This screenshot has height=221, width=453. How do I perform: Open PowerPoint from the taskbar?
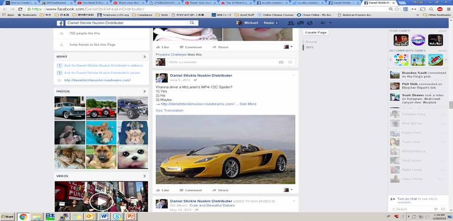tap(131, 217)
